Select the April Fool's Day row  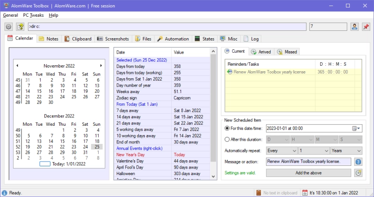click(162, 167)
